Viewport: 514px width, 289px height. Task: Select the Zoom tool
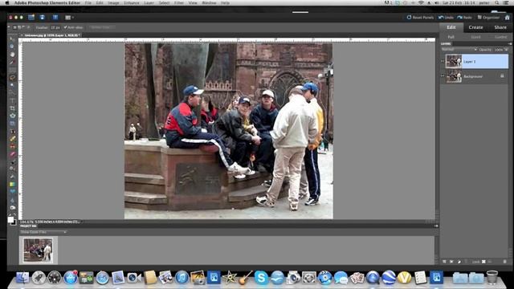pyautogui.click(x=13, y=47)
